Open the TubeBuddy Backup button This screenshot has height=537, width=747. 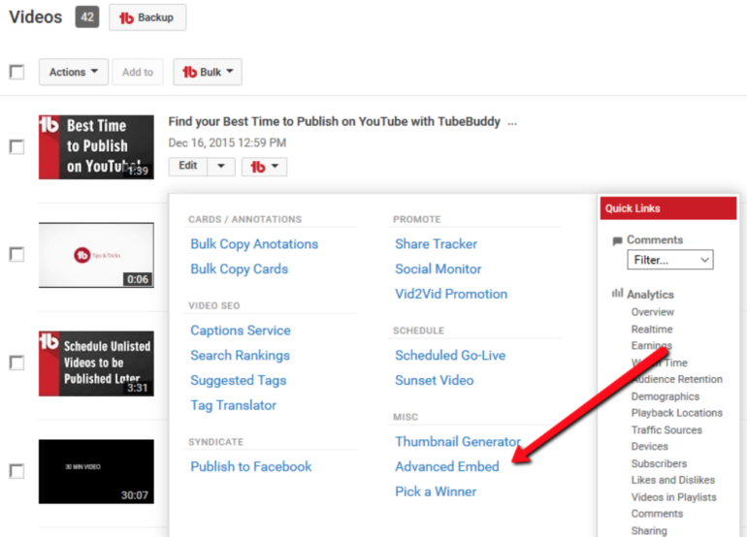(147, 17)
